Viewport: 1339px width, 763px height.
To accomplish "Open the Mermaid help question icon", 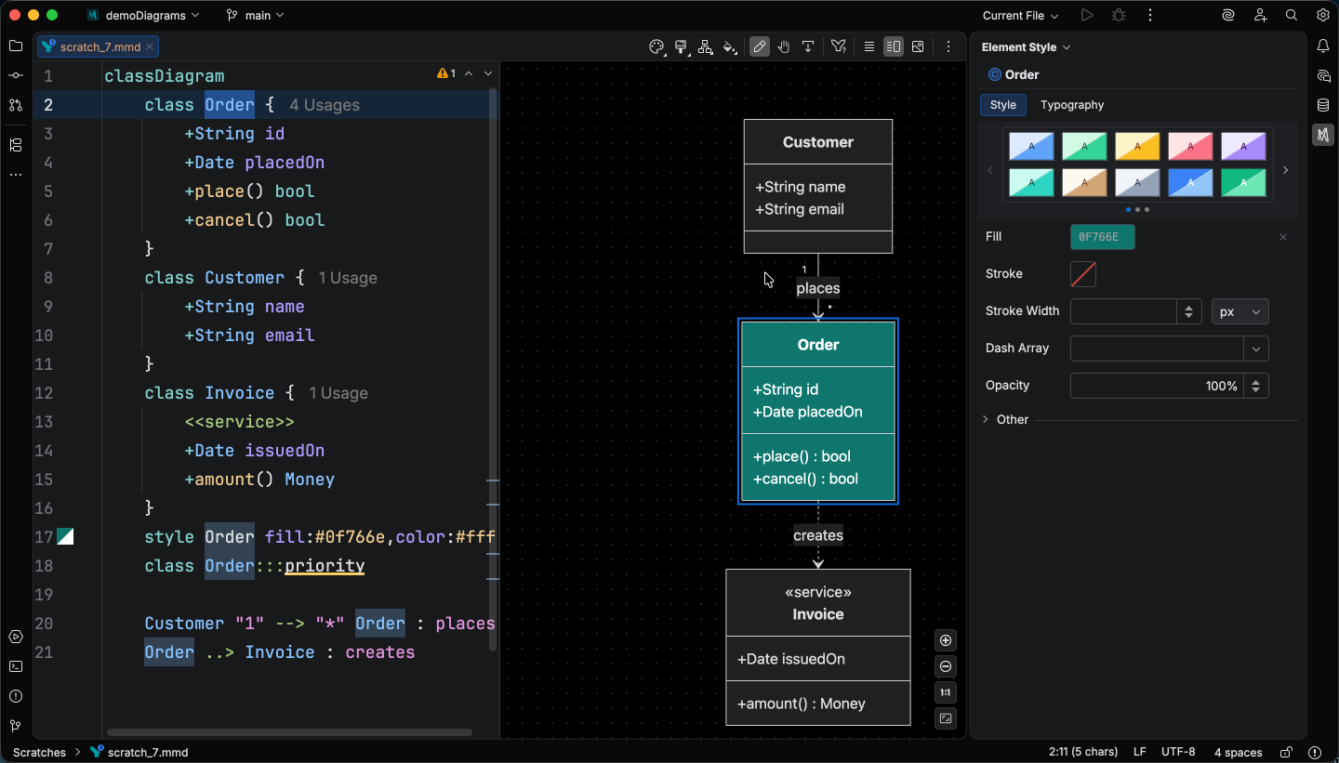I will point(838,46).
